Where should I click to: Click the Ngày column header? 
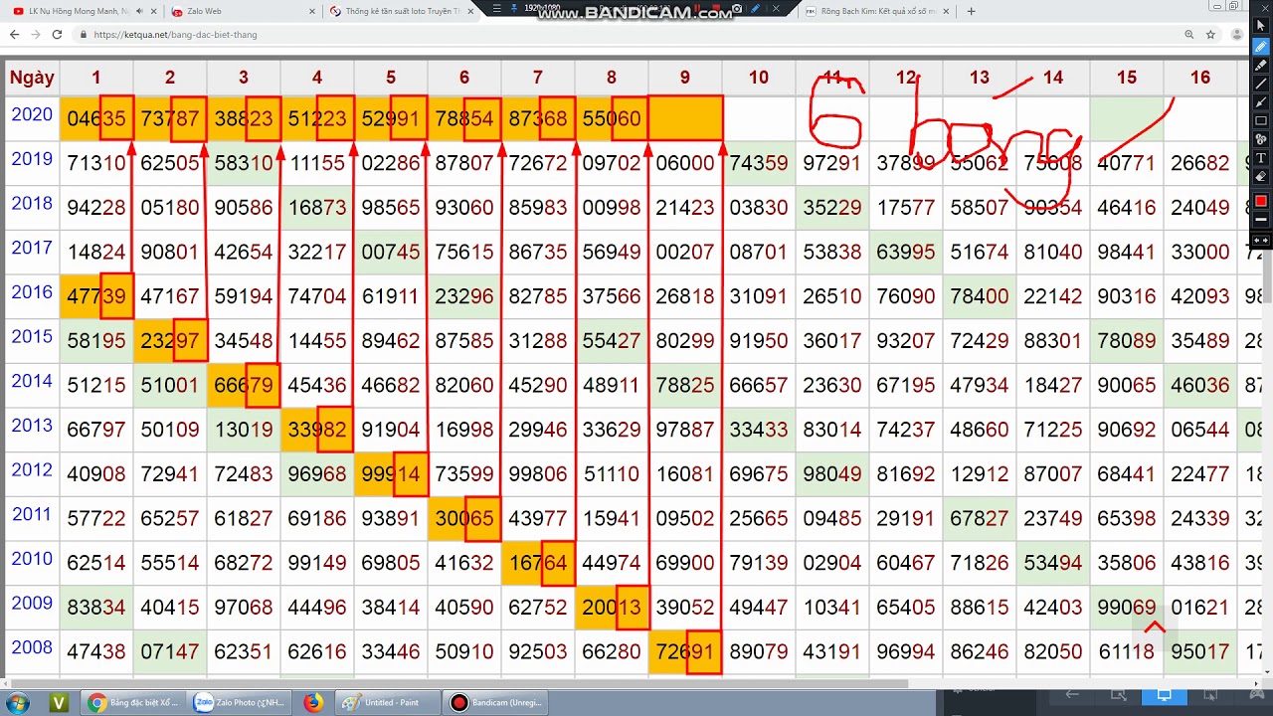[x=32, y=77]
